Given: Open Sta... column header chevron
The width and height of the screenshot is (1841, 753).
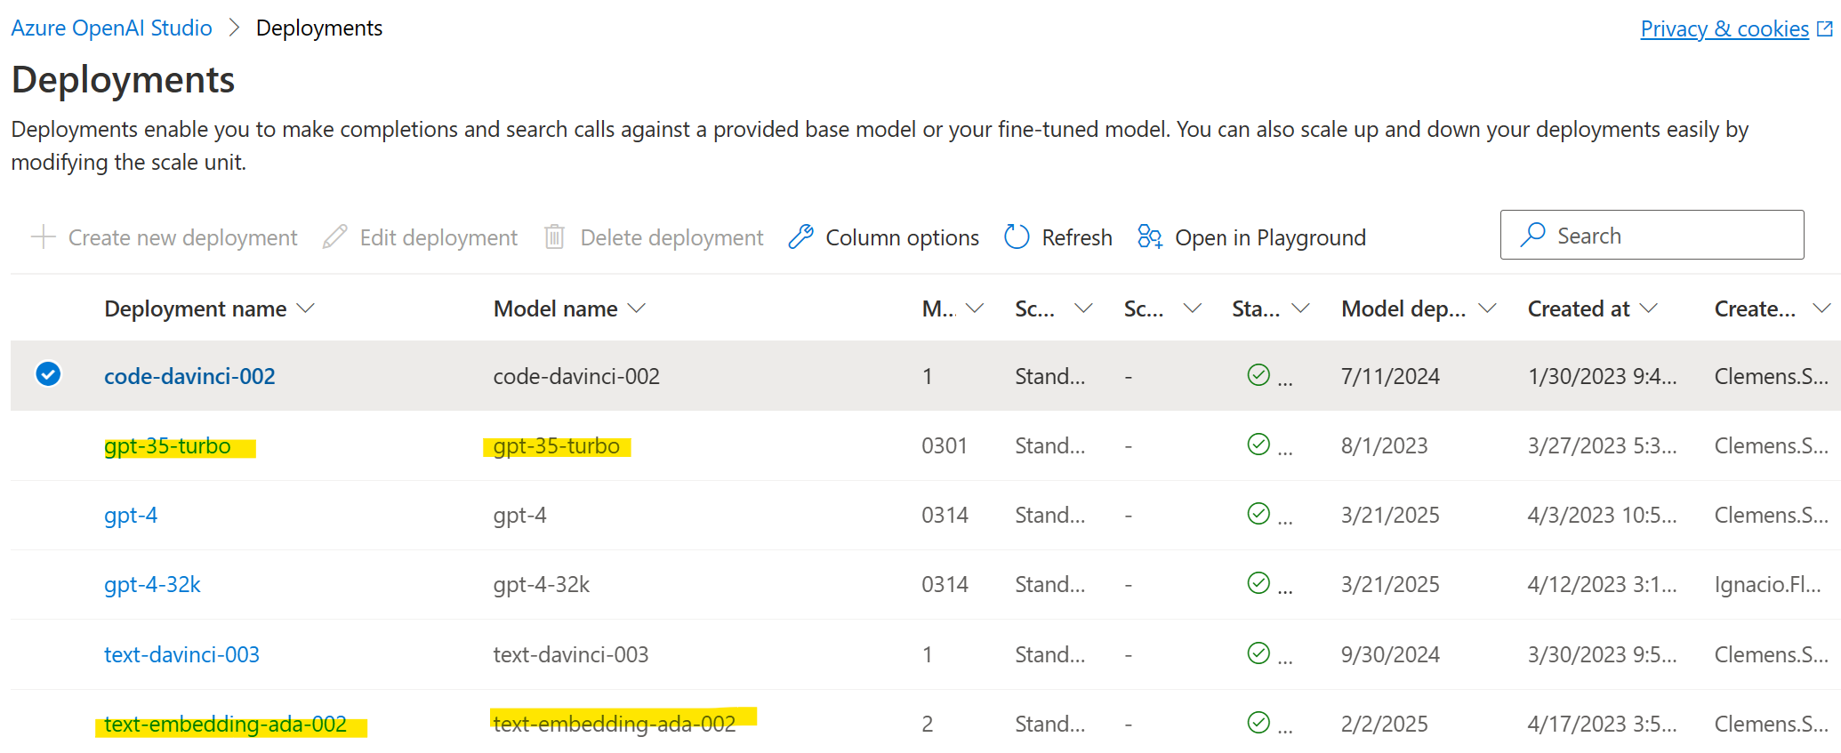Looking at the screenshot, I should coord(1301,308).
